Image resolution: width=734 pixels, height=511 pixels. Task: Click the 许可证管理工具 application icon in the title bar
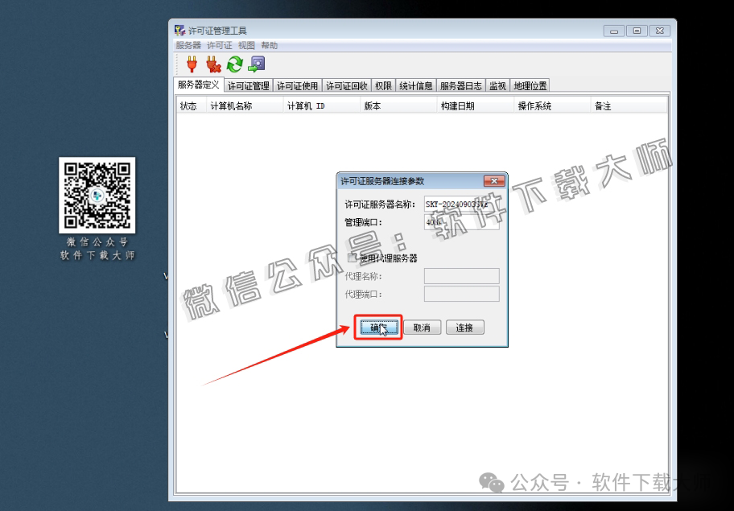pyautogui.click(x=179, y=30)
